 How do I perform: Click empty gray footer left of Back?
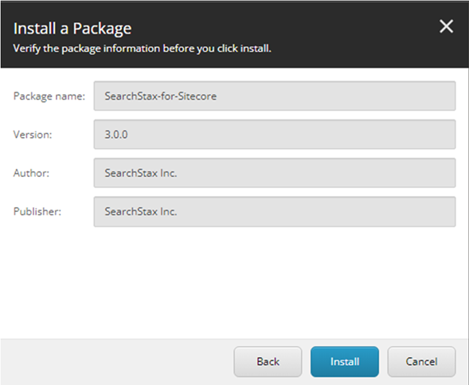point(116,362)
